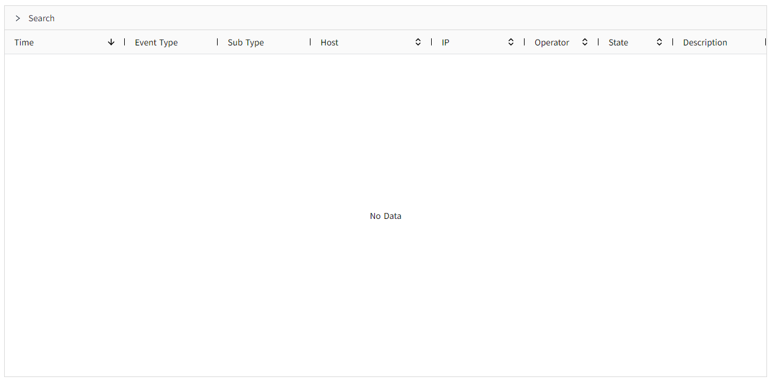Toggle the Operator column sort icon

(x=585, y=42)
